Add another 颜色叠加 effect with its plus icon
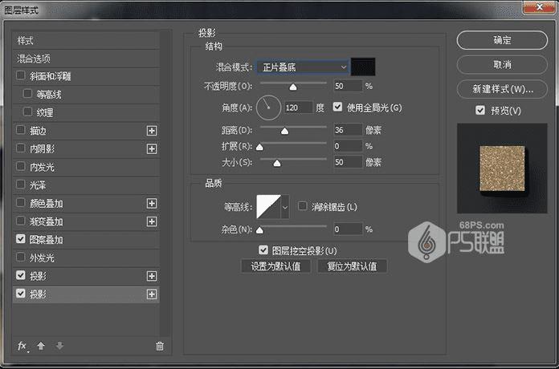Viewport: 559px width, 369px height. pyautogui.click(x=152, y=204)
